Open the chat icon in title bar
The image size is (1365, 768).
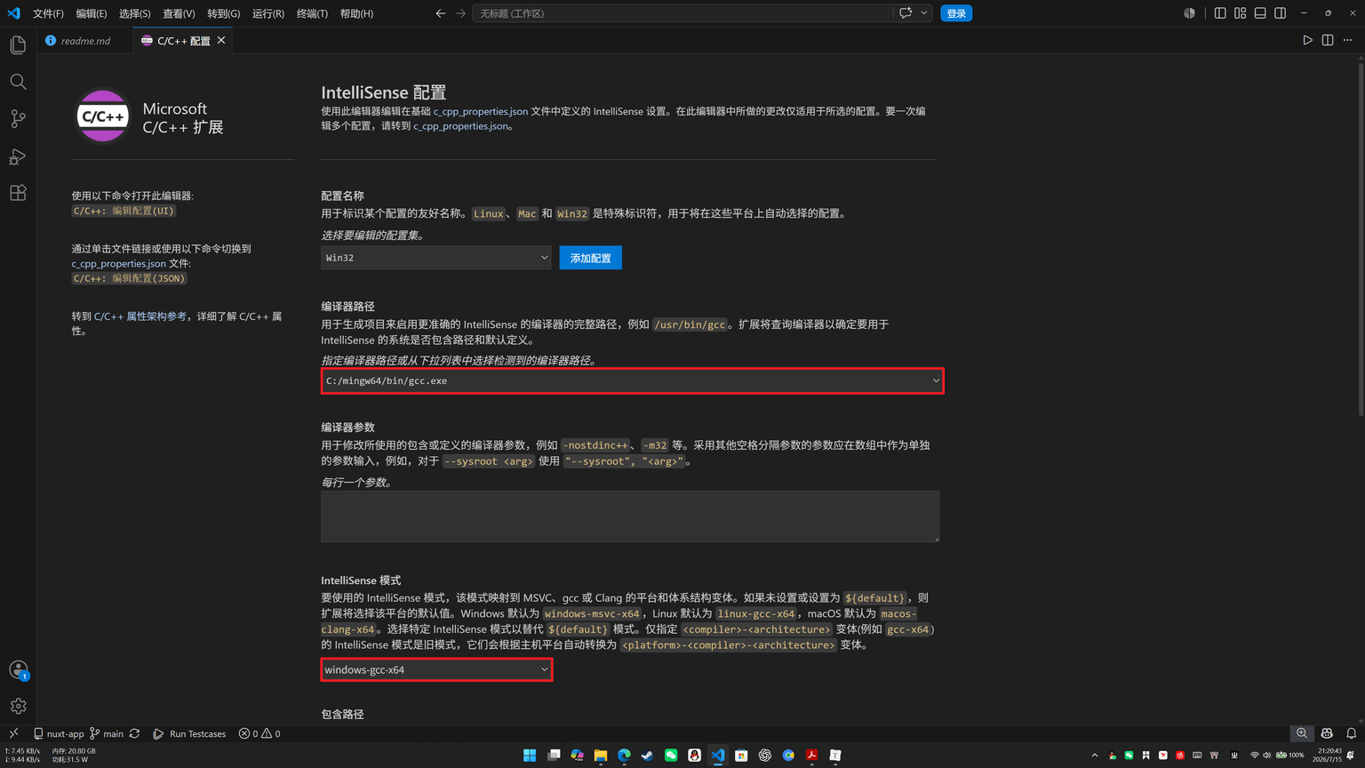(906, 13)
